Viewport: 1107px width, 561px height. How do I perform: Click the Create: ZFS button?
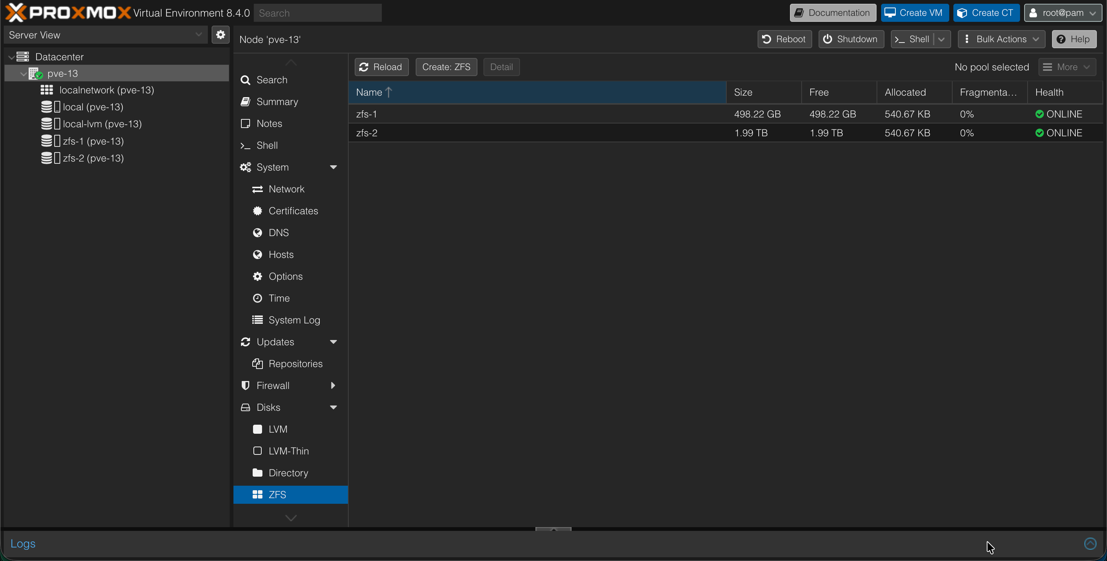(x=446, y=67)
